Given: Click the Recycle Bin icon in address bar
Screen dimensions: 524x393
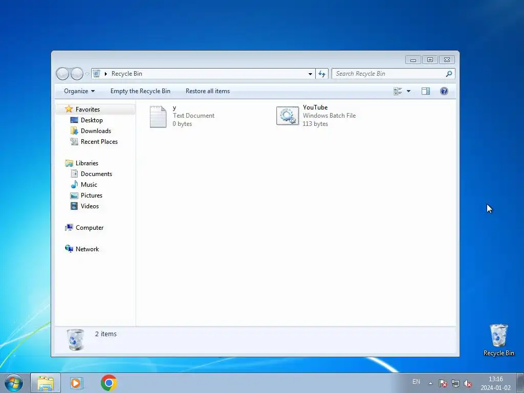Looking at the screenshot, I should point(96,74).
